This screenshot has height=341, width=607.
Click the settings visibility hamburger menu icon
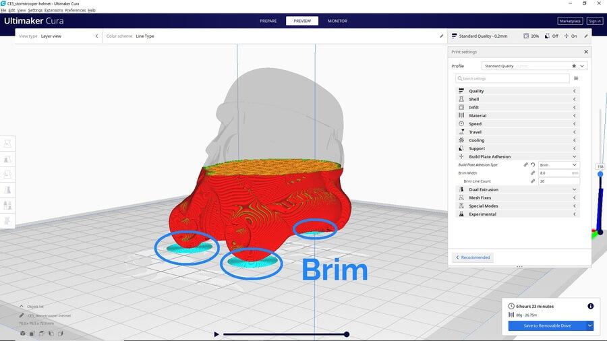tap(575, 79)
